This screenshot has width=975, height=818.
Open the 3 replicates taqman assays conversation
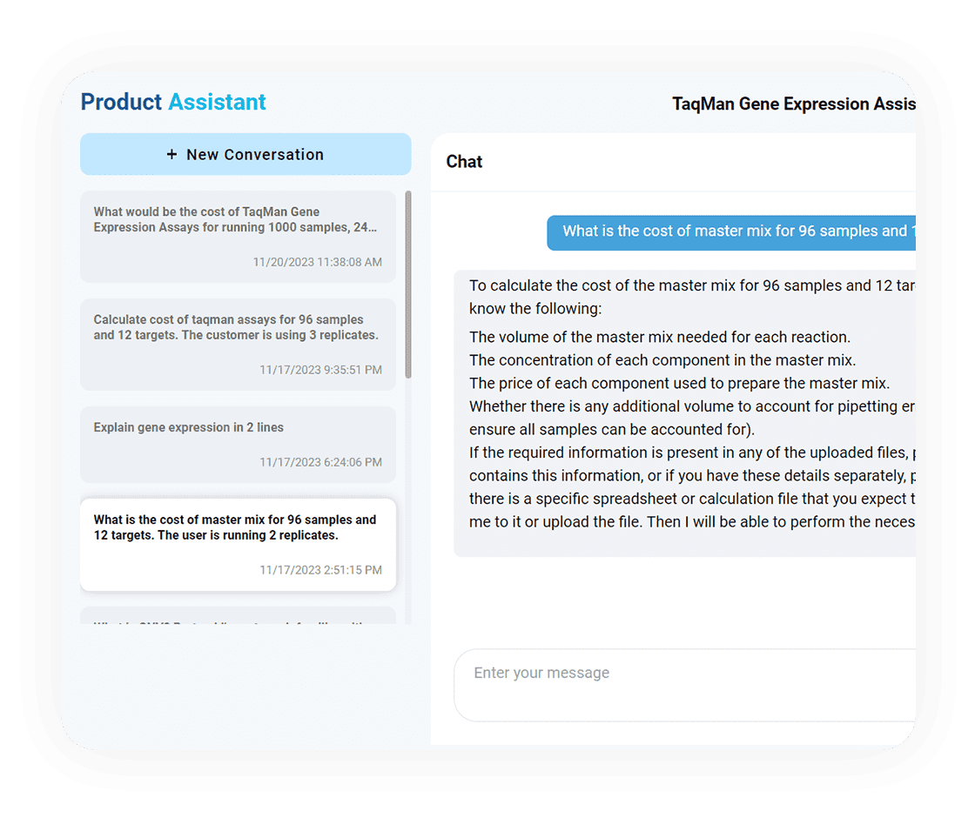pyautogui.click(x=237, y=327)
